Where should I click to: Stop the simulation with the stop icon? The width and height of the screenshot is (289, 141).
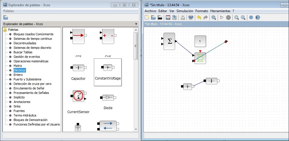(x=228, y=17)
